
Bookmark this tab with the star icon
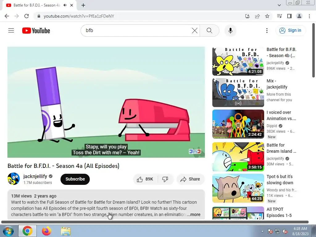(x=267, y=16)
